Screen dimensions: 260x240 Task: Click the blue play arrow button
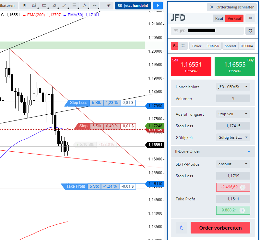pos(158,6)
